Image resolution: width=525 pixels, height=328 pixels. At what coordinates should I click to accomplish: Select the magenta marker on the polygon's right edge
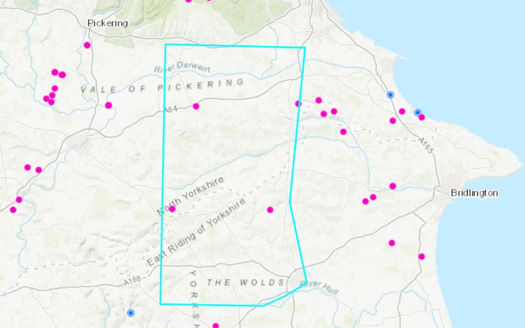(298, 104)
